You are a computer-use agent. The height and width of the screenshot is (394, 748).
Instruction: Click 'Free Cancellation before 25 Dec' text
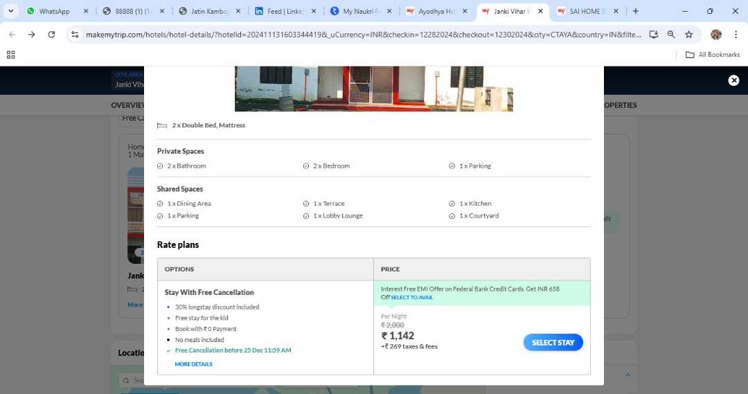click(x=233, y=350)
